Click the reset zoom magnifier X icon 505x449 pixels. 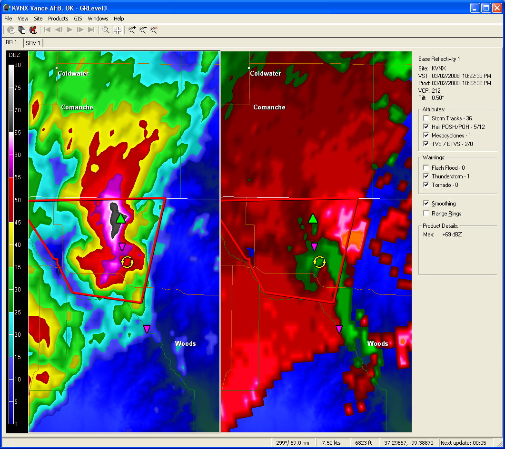[154, 30]
